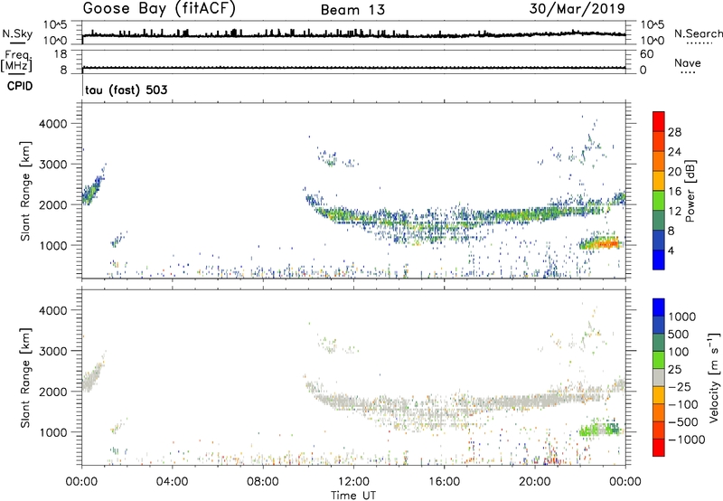The image size is (723, 501).
Task: Click the '-100' tick on the Velocity scale
Action: click(x=683, y=404)
